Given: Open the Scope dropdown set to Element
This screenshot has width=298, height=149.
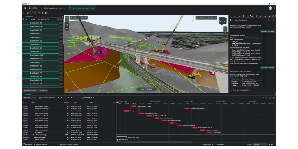Looking at the screenshot, I should [259, 144].
